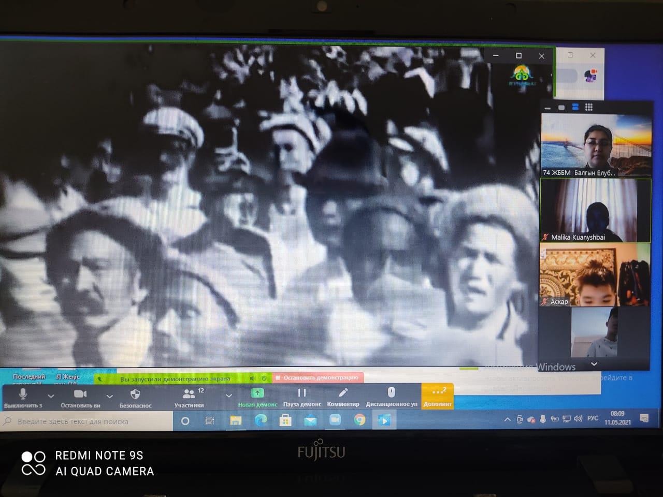The width and height of the screenshot is (663, 497).
Task: Expand options arrow beside Participants
Action: click(228, 396)
